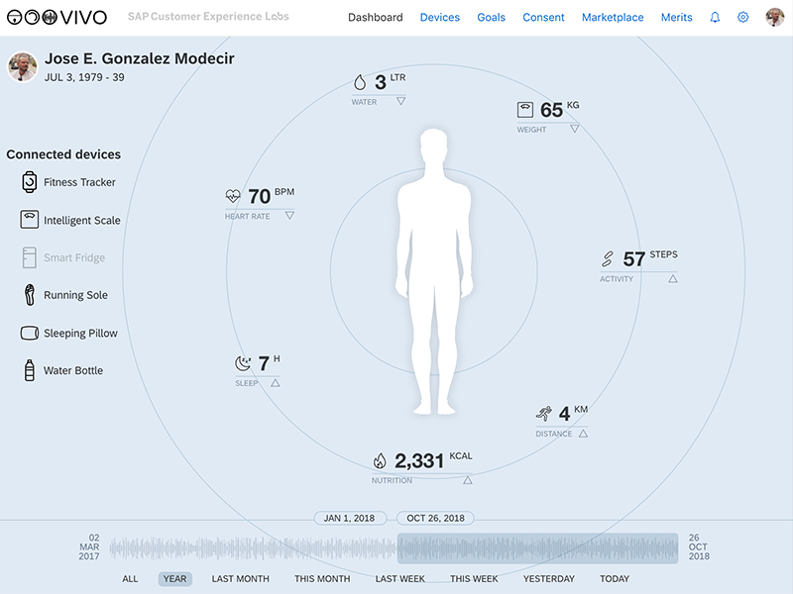
Task: Collapse the Activity metric triangle
Action: 673,278
